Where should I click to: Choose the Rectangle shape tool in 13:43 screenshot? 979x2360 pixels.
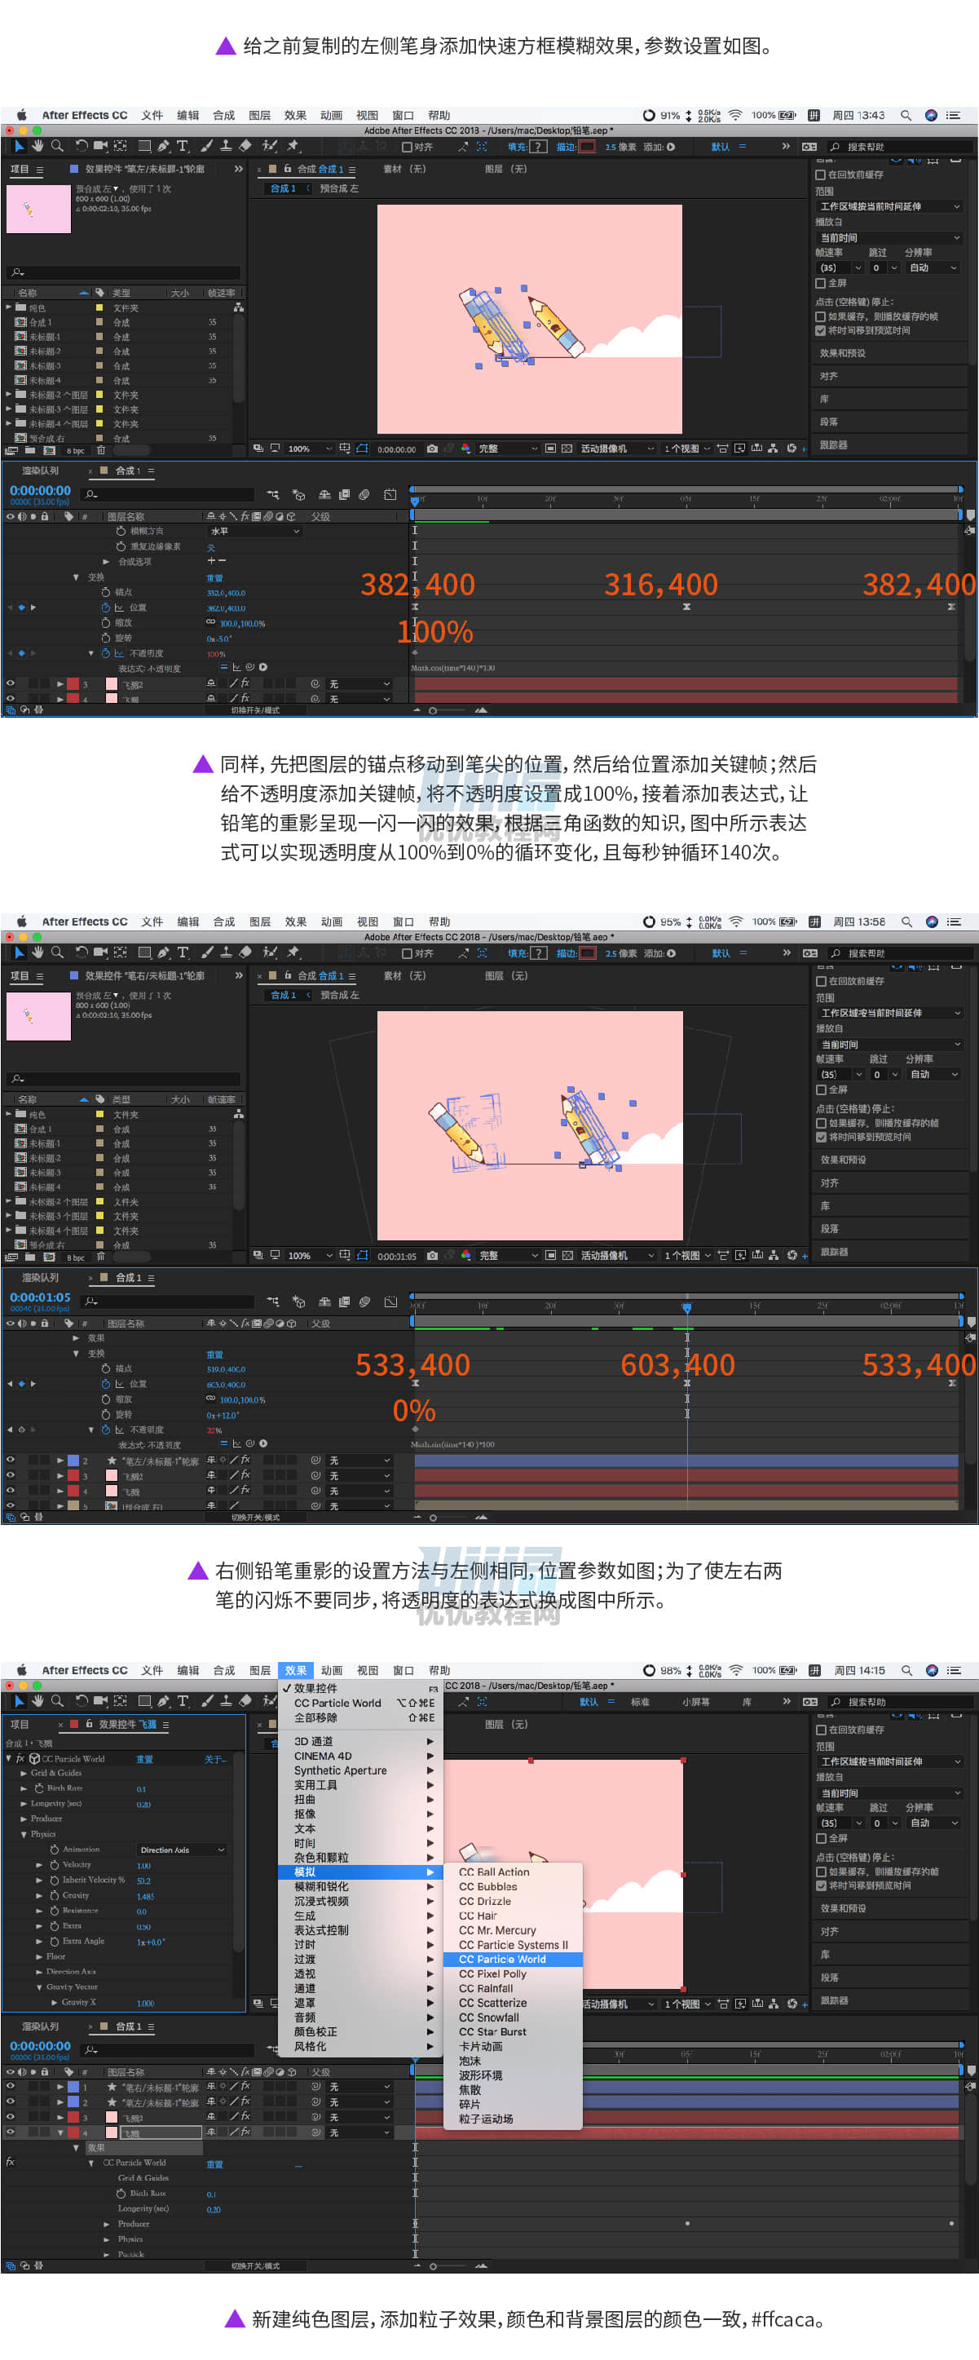(x=143, y=146)
